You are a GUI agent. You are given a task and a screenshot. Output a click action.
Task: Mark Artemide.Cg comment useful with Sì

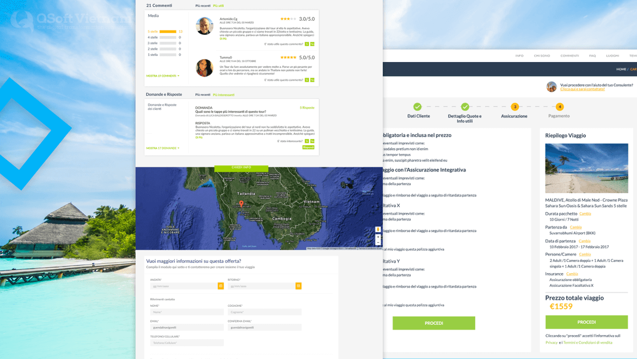[307, 44]
